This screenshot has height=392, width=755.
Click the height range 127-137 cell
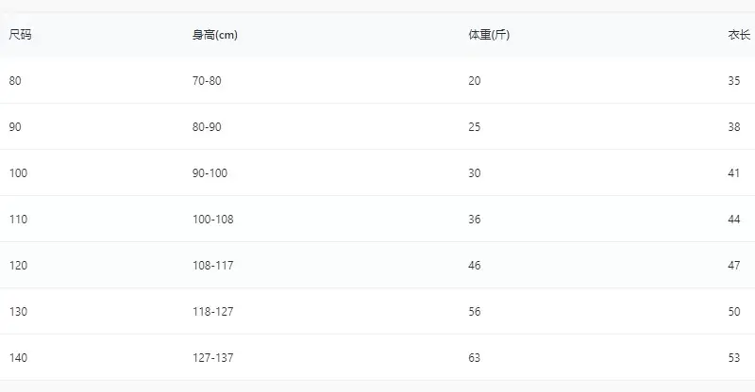point(213,358)
